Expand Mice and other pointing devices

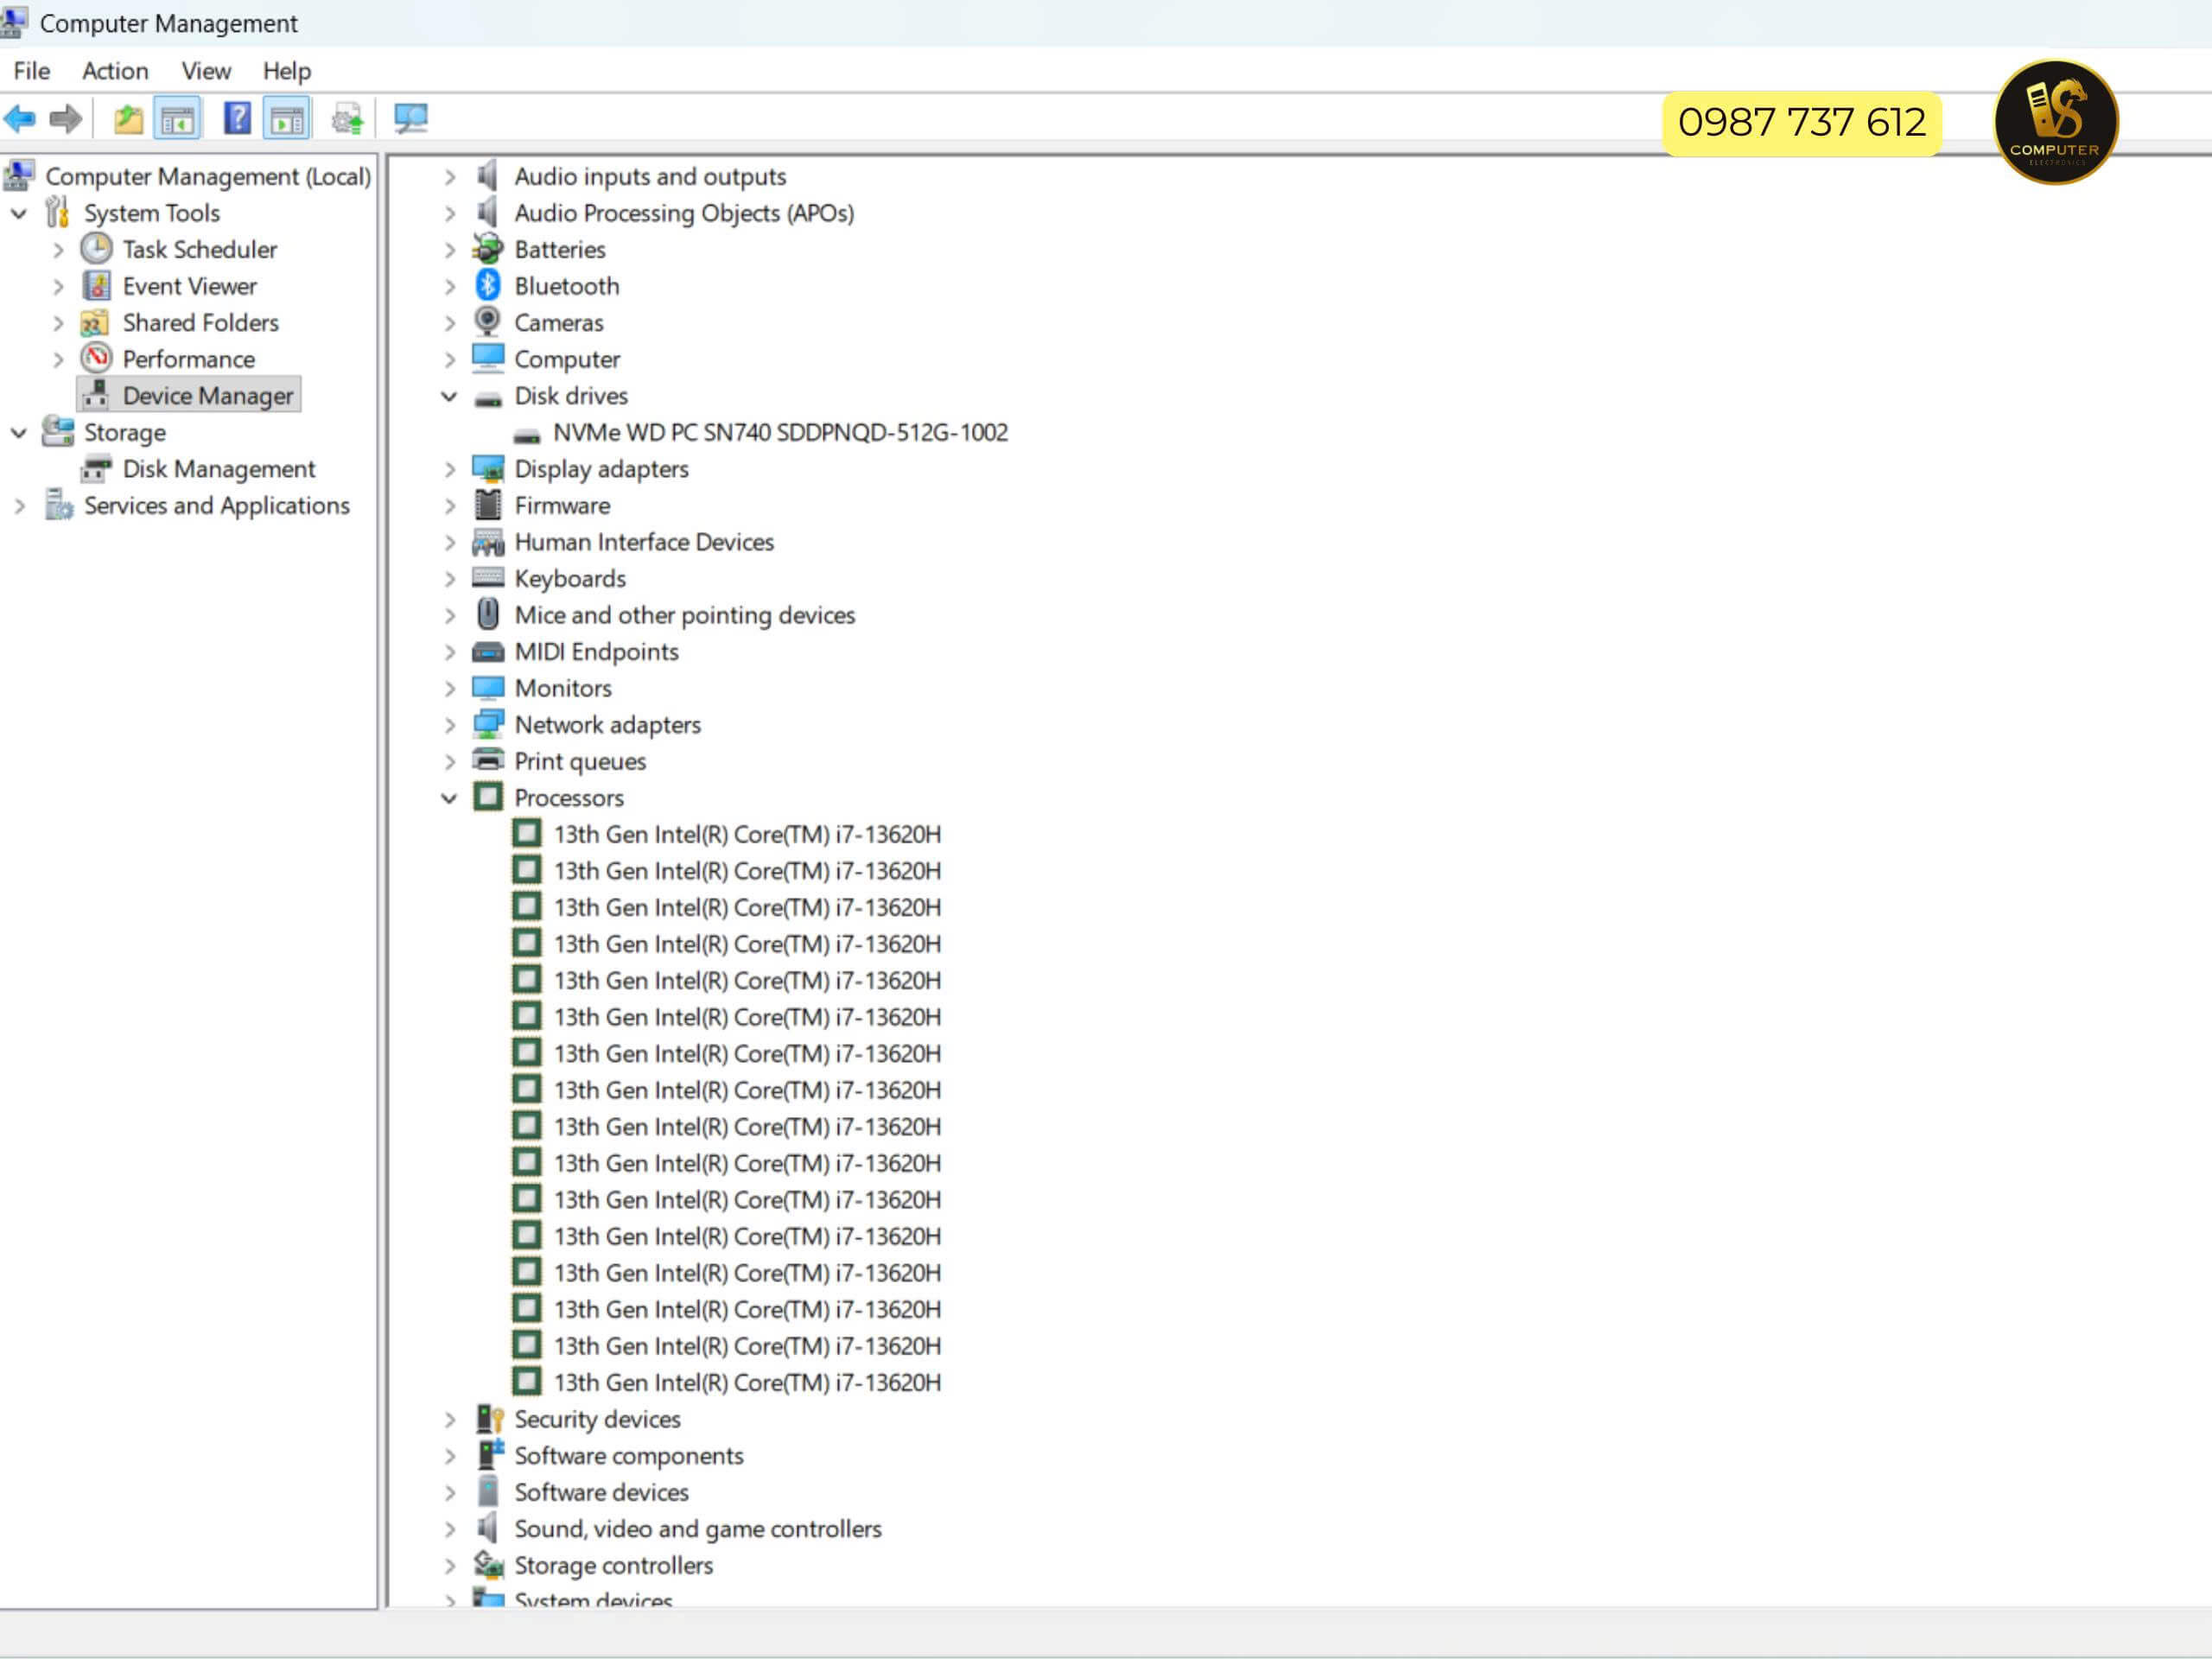pos(450,615)
